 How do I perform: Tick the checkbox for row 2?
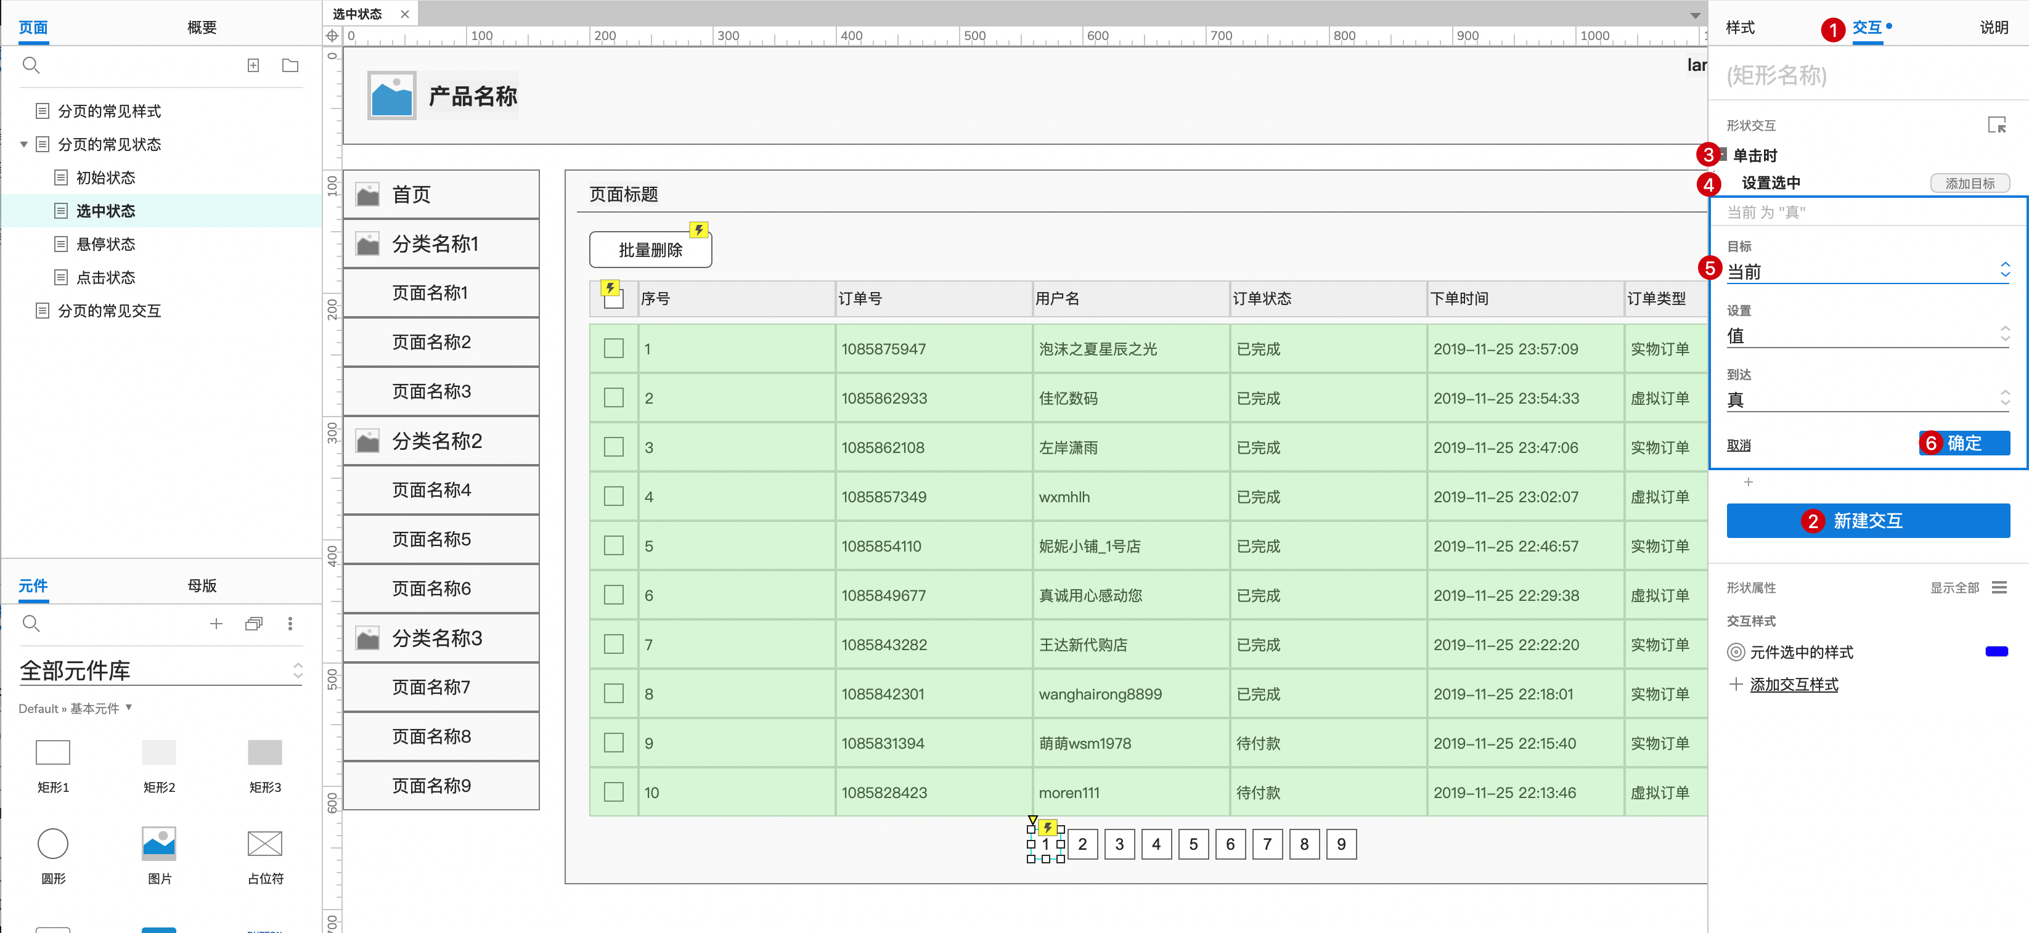[614, 397]
